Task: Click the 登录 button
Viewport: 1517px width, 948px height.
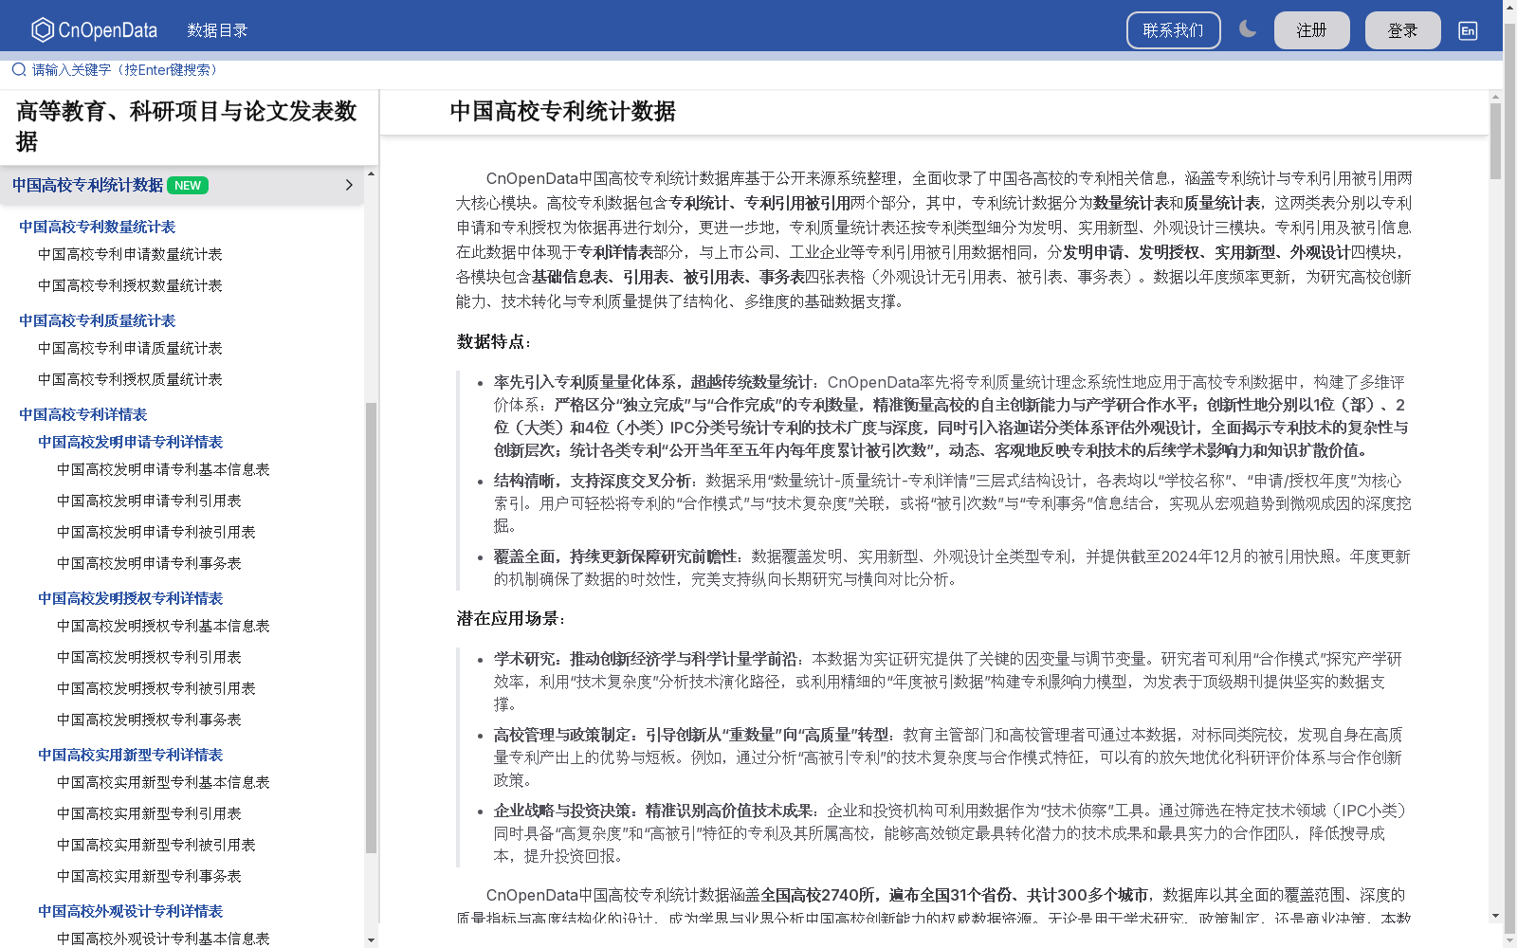Action: coord(1403,30)
